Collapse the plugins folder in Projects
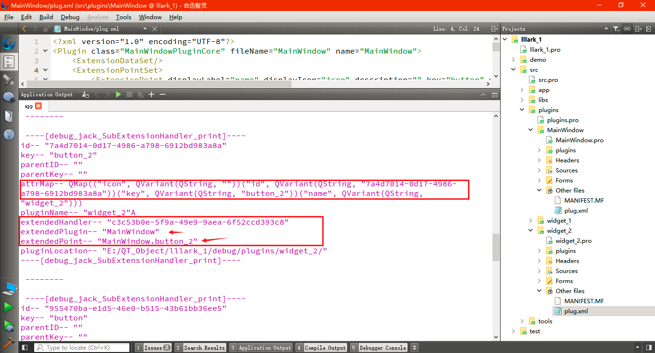This screenshot has height=353, width=655. 522,110
